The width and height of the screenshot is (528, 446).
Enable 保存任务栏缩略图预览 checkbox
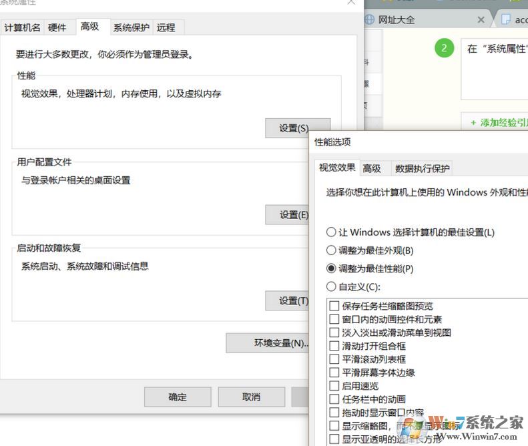pos(334,306)
